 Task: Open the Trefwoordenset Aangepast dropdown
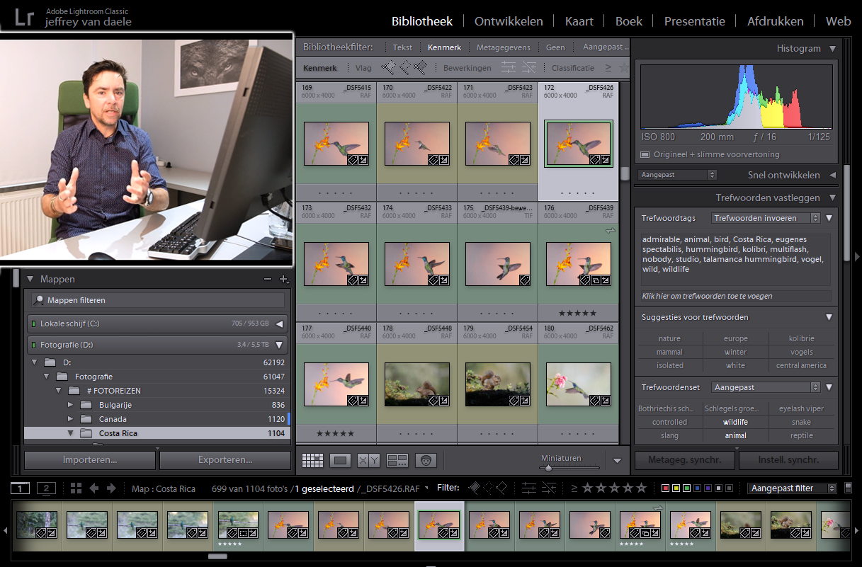pos(765,387)
